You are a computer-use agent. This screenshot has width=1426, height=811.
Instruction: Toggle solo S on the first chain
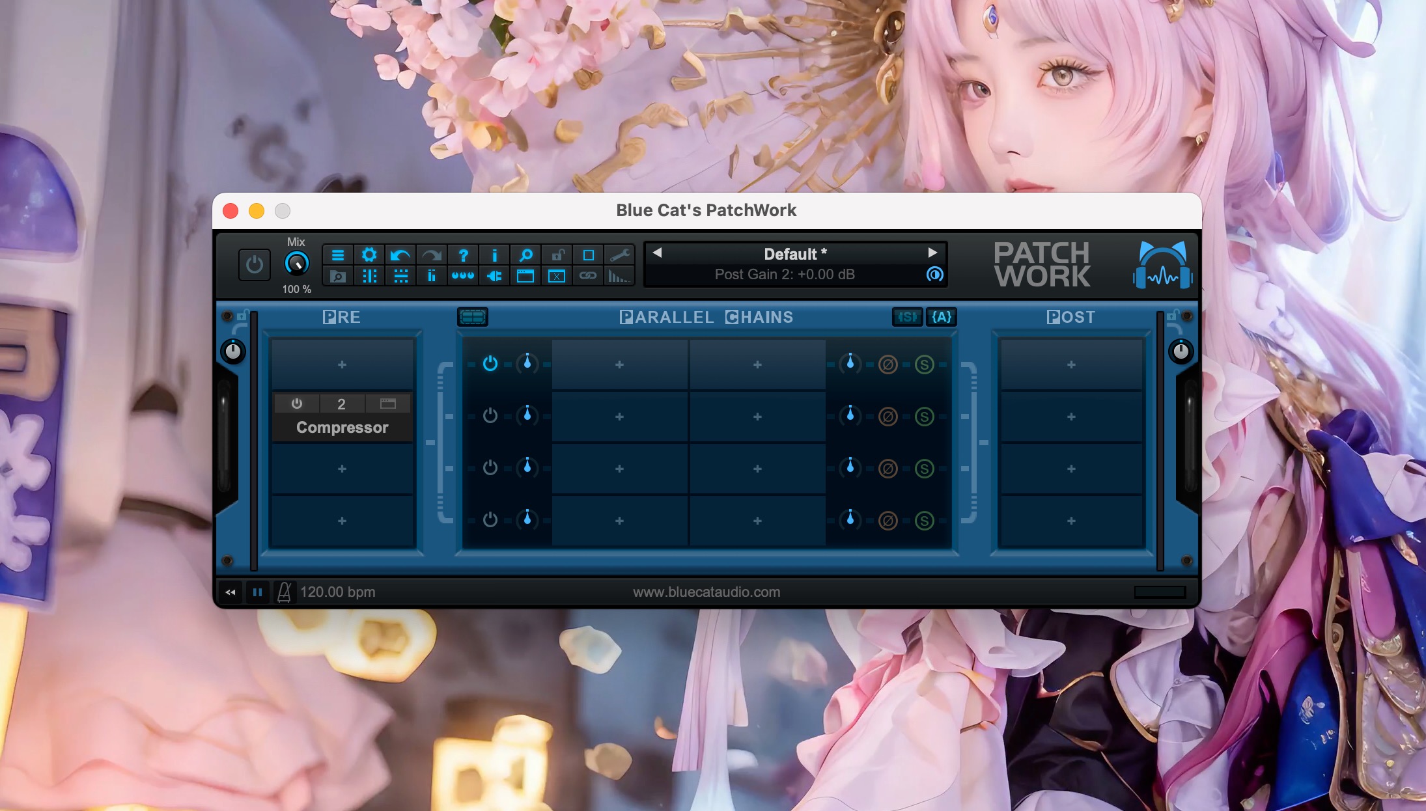(924, 364)
